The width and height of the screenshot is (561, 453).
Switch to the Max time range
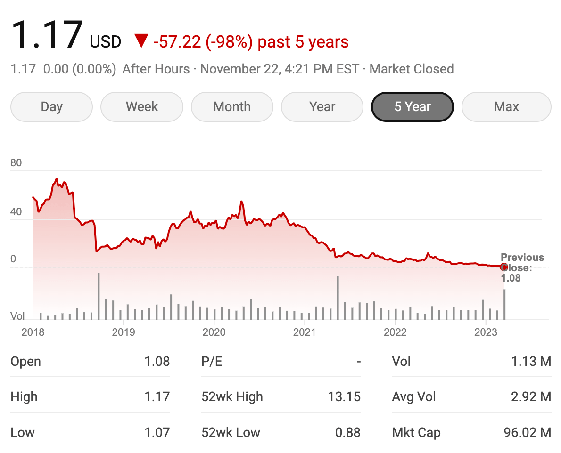pyautogui.click(x=506, y=107)
